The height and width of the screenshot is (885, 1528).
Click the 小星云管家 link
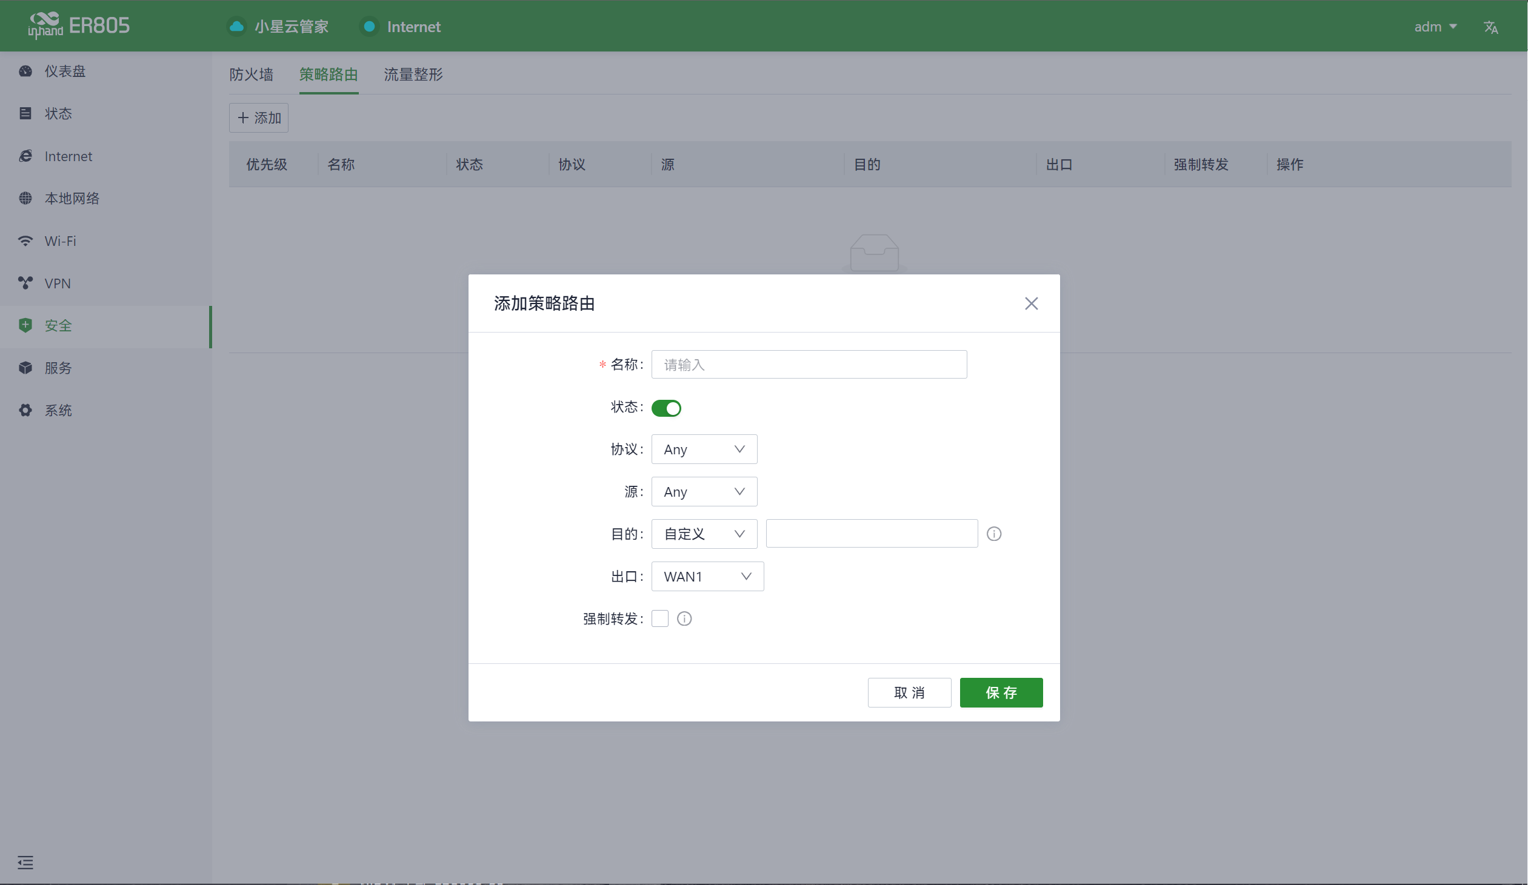tap(292, 27)
